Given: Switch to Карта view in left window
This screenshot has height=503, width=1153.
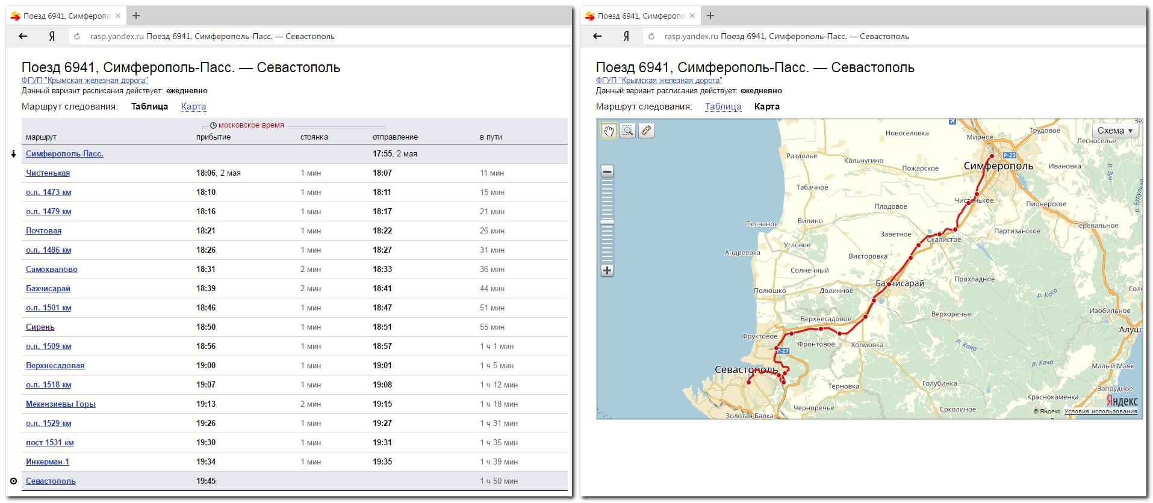Looking at the screenshot, I should click(x=193, y=106).
